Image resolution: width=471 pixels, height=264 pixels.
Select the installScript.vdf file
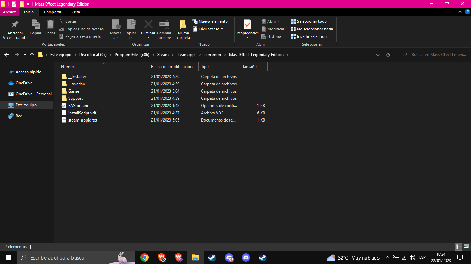79,113
